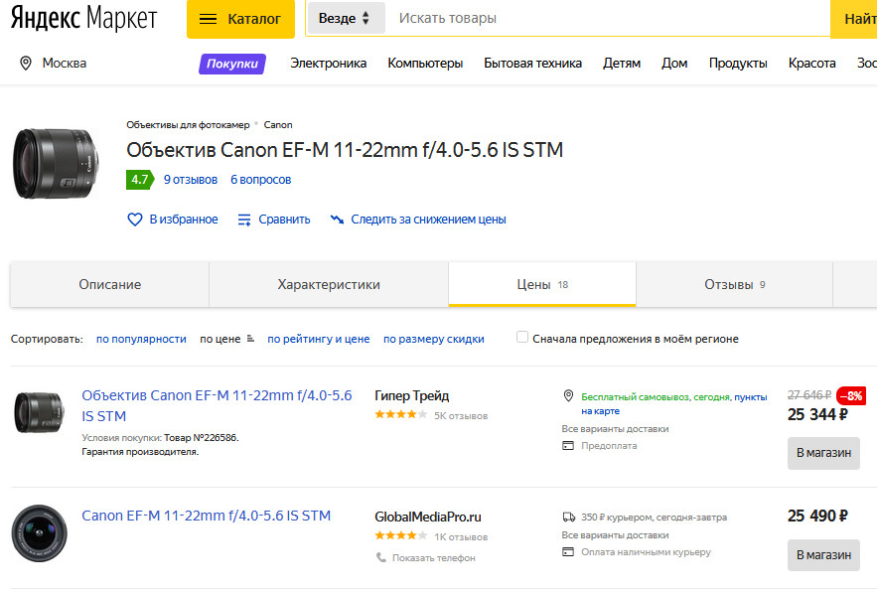Open the Компьютеры category
Image resolution: width=877 pixels, height=594 pixels.
(x=425, y=64)
